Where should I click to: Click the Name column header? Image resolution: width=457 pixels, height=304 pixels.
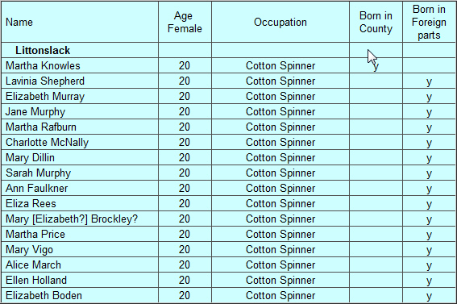[80, 22]
